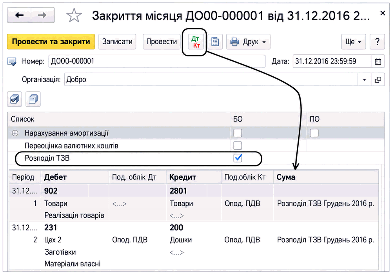Go forward with the right arrow button

point(42,16)
